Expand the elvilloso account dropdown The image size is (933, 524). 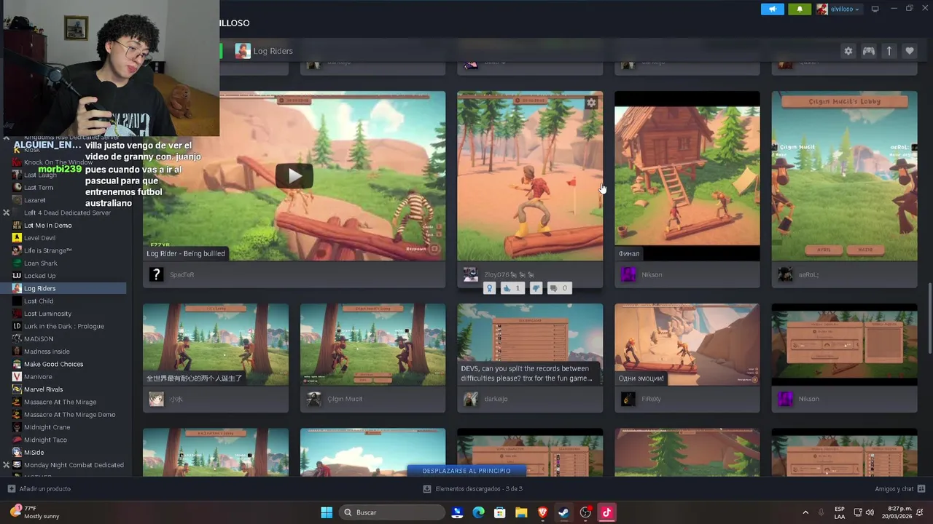point(838,9)
